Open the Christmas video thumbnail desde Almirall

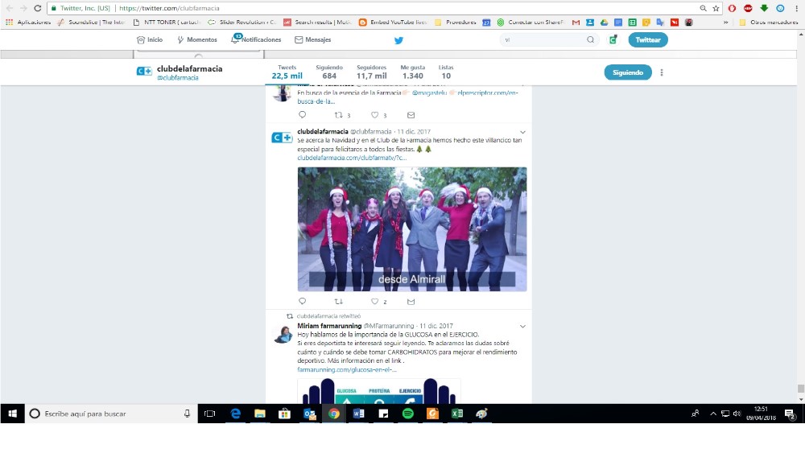pyautogui.click(x=411, y=229)
